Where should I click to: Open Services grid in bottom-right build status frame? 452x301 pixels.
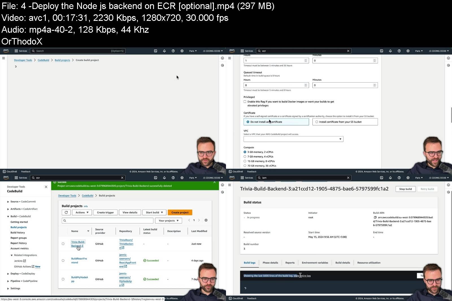[247, 178]
